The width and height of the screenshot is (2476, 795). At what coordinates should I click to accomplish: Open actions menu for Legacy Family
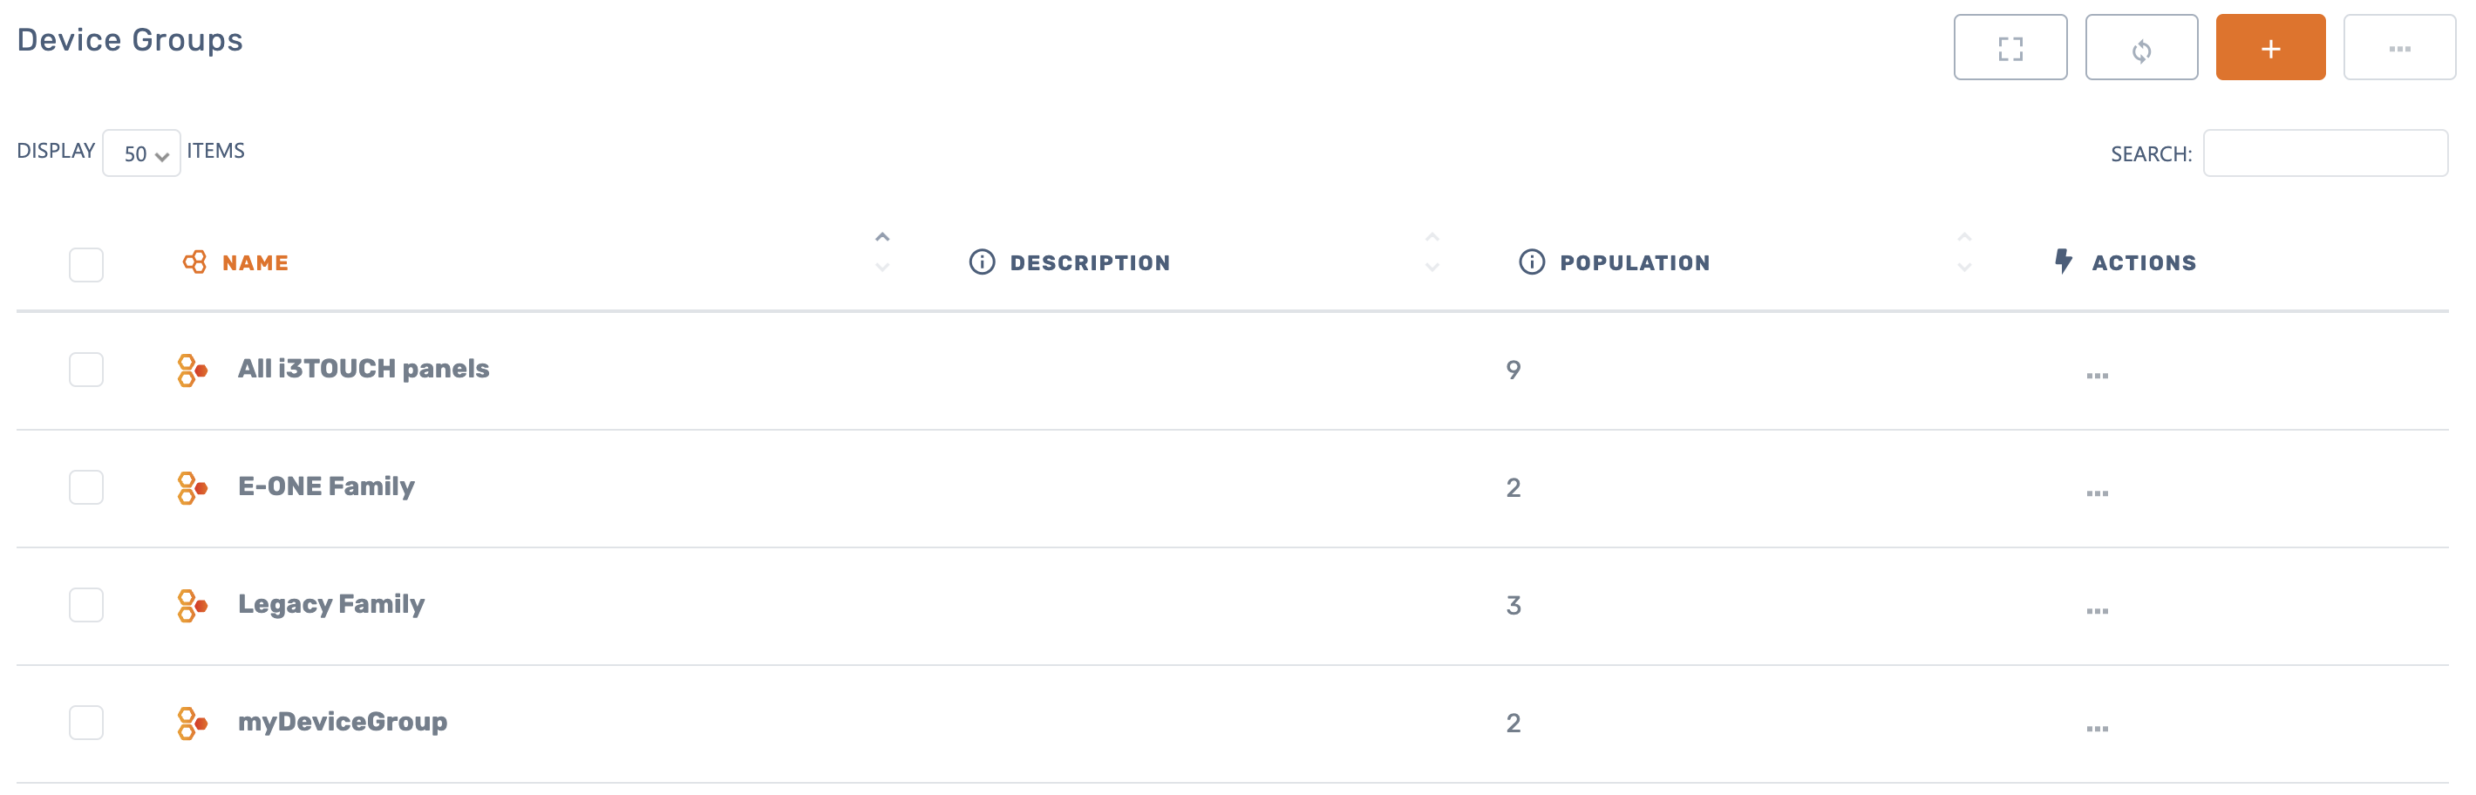click(2097, 610)
